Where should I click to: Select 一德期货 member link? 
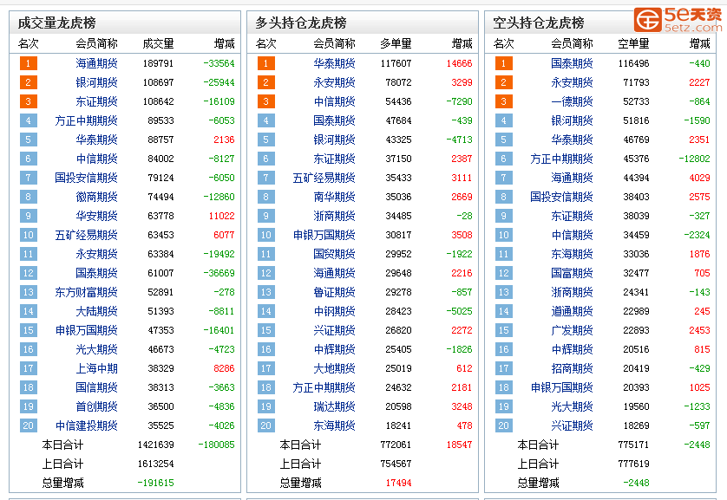pos(572,101)
